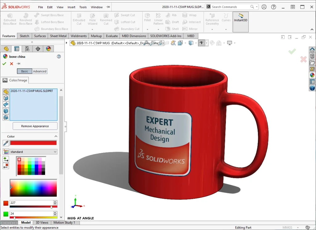This screenshot has width=316, height=230.
Task: Switch to Advanced appearance mode
Action: coord(40,71)
